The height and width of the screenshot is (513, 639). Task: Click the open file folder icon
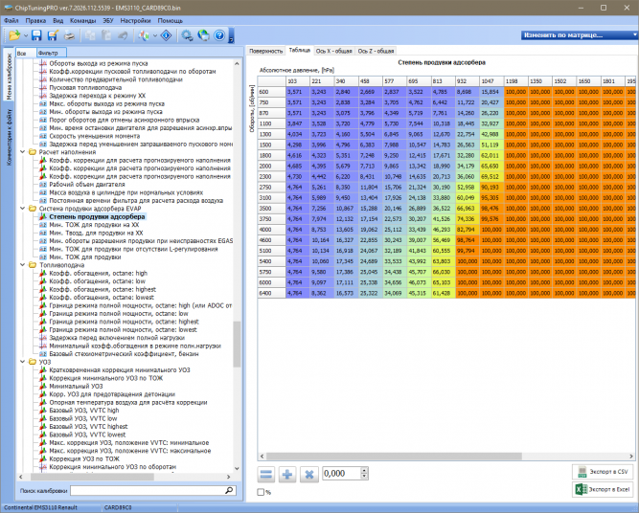14,35
